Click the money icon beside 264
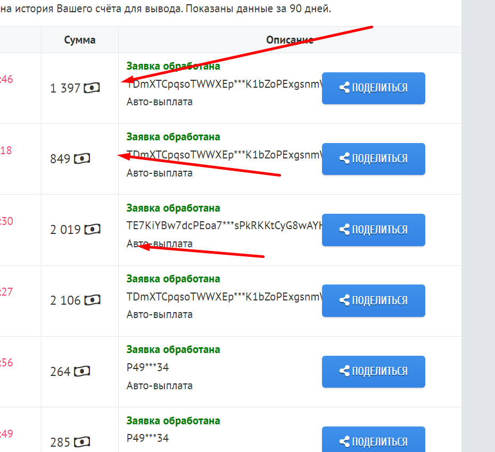Image resolution: width=495 pixels, height=452 pixels. tap(82, 371)
